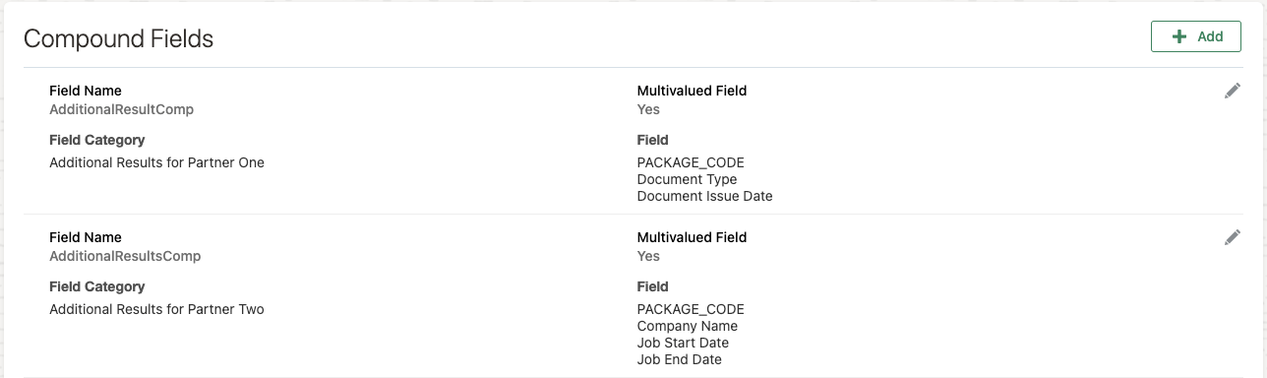Click Job End Date field entry

pyautogui.click(x=679, y=359)
